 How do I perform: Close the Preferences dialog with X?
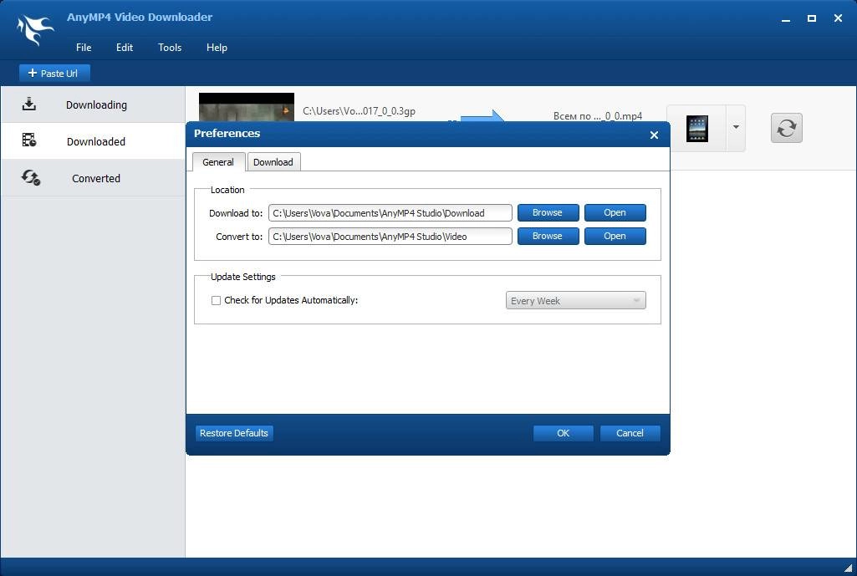pos(654,135)
